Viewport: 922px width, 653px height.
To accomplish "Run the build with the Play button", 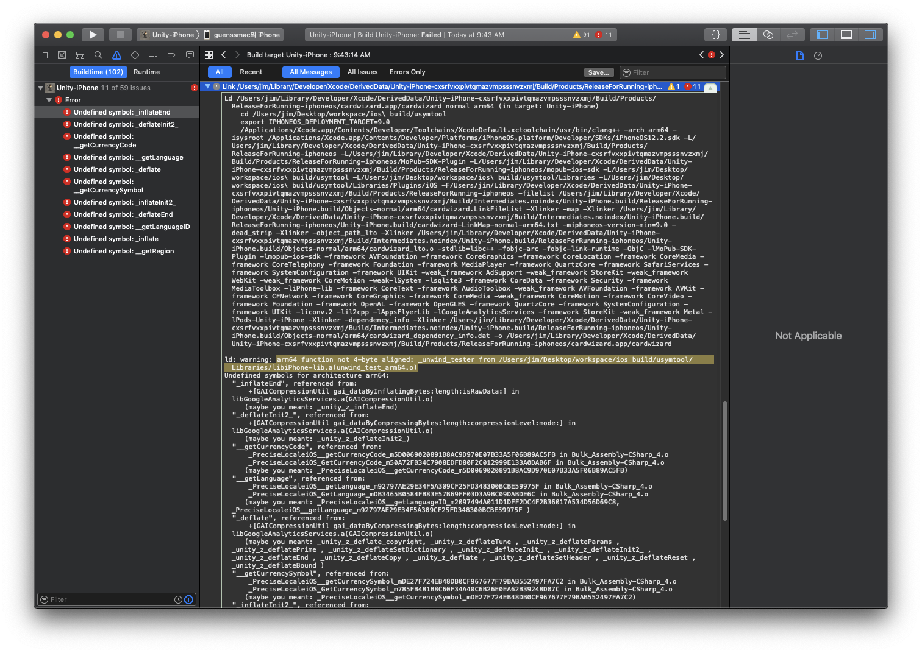I will click(93, 35).
